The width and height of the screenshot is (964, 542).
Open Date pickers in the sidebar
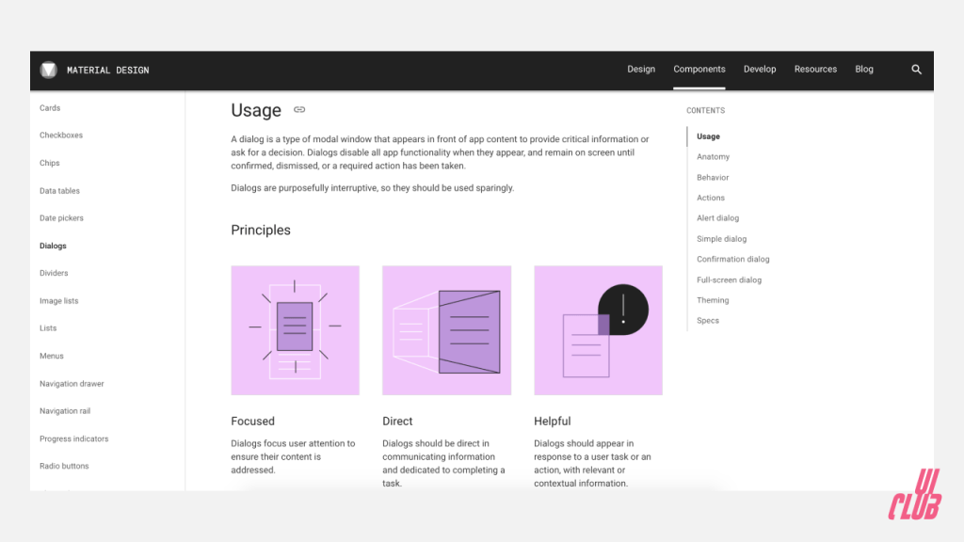tap(61, 218)
